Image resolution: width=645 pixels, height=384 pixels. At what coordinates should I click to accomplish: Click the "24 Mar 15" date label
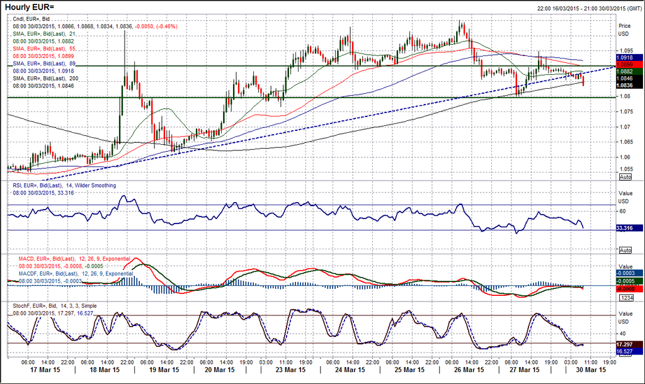[350, 370]
